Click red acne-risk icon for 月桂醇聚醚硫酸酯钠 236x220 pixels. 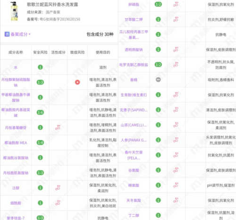77,82
